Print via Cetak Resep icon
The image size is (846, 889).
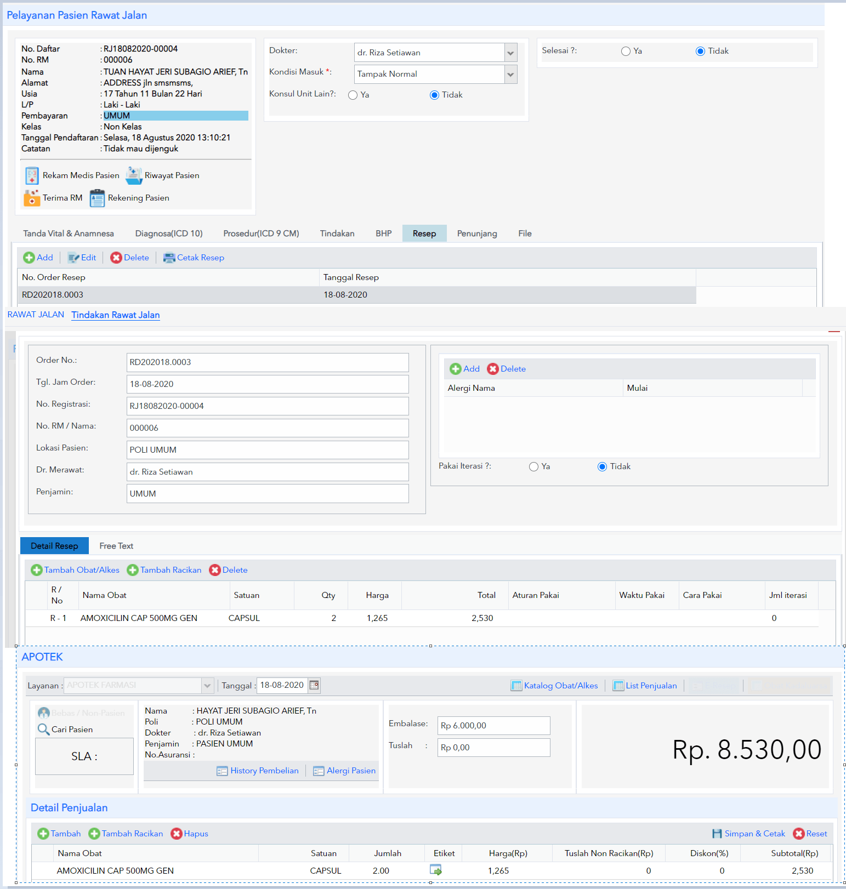(x=169, y=258)
